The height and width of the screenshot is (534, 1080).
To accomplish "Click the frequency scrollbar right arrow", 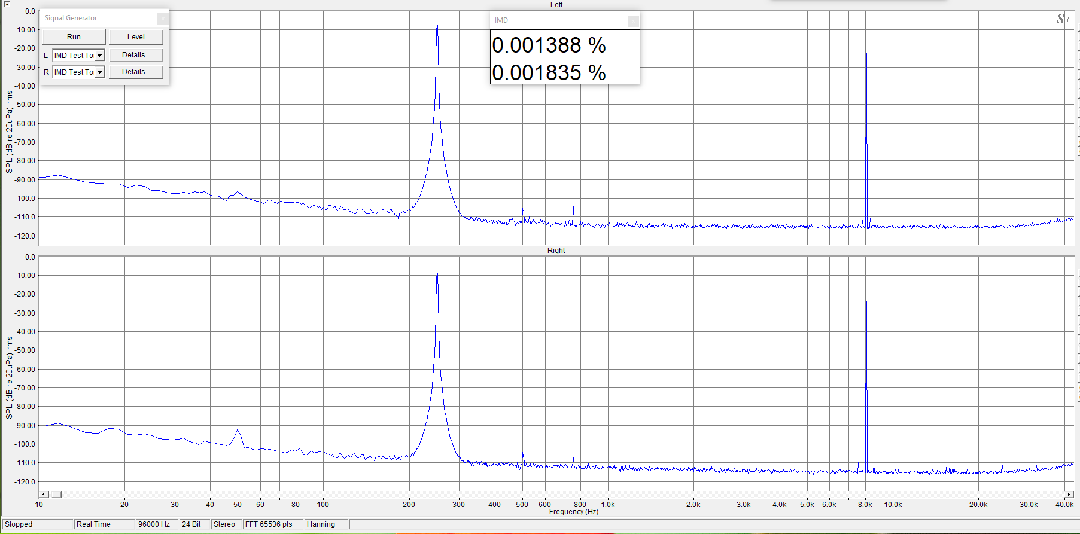I will coord(1069,495).
